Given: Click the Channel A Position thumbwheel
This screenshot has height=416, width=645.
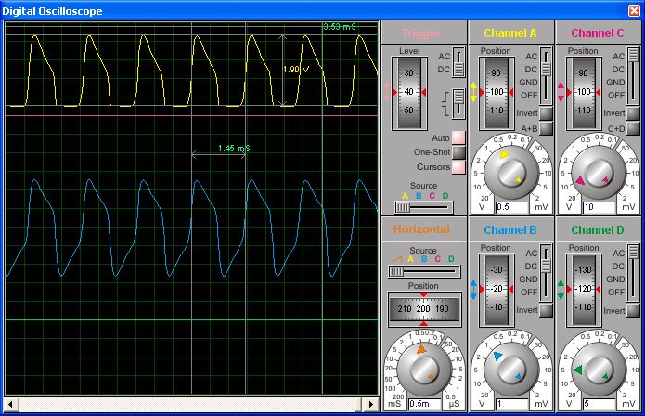Looking at the screenshot, I should pos(497,94).
